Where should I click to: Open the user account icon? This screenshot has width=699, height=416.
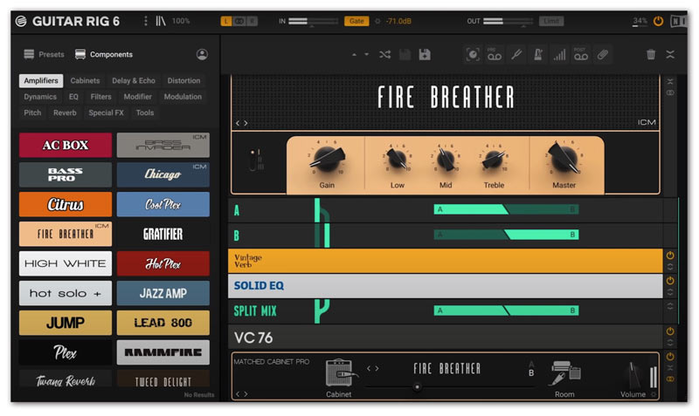(202, 54)
